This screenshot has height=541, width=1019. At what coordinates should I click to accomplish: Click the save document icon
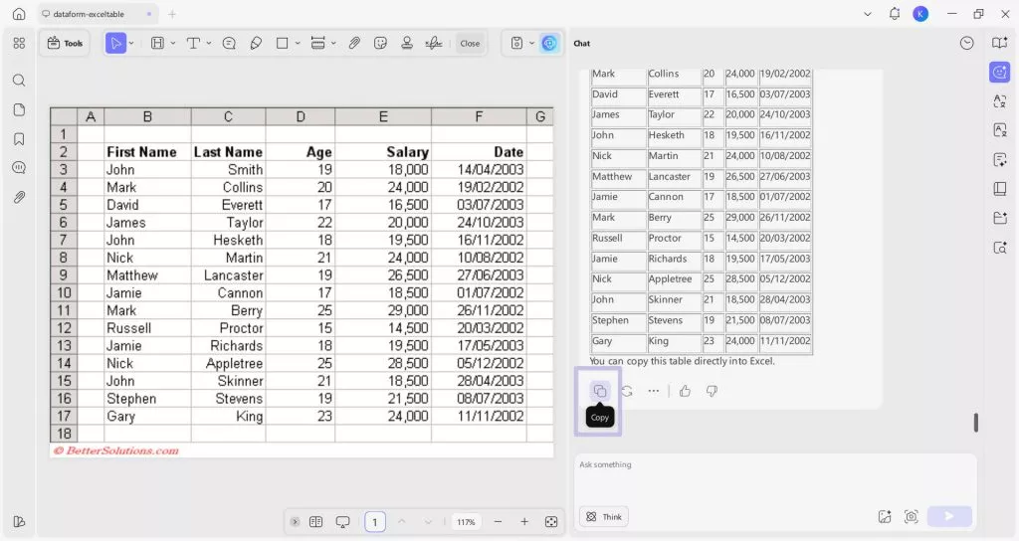(x=516, y=44)
